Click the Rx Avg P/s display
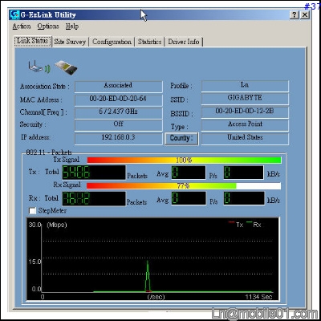Screen dimensions: 321x321 pyautogui.click(x=189, y=199)
